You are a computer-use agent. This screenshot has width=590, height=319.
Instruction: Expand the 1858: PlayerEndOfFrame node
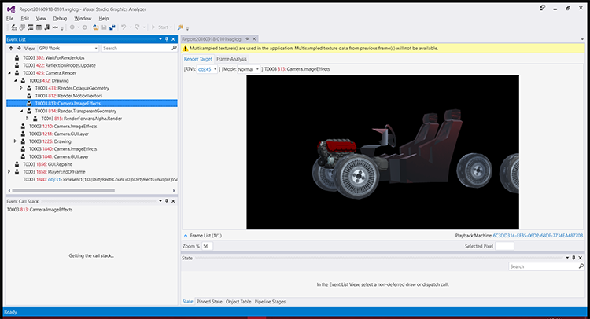(9, 172)
